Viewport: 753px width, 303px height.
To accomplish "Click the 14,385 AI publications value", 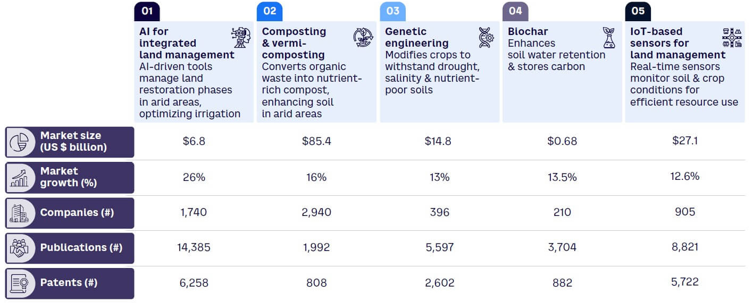I will (194, 247).
